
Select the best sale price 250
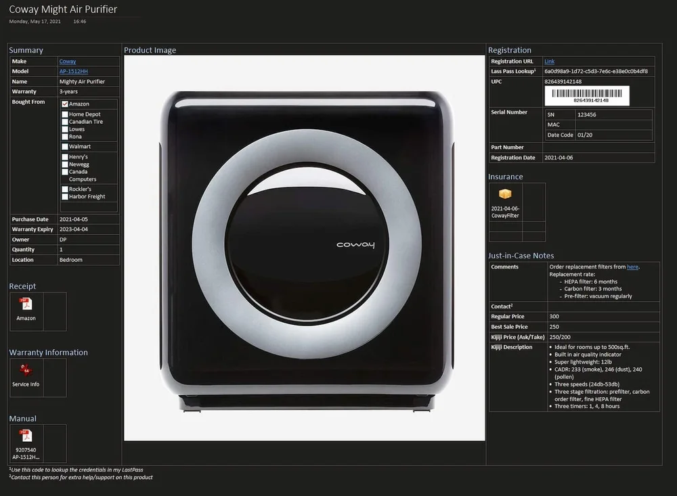click(x=554, y=327)
